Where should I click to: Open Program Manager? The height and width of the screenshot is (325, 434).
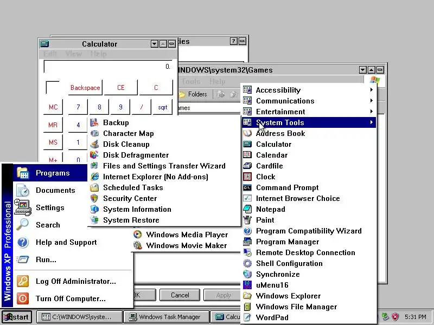point(309,242)
